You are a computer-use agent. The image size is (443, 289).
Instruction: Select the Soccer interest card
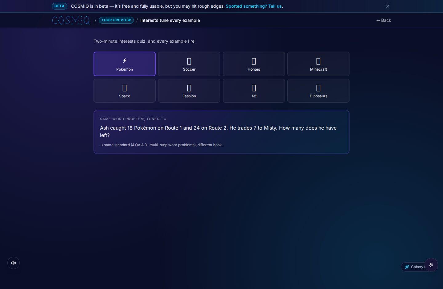coord(189,64)
